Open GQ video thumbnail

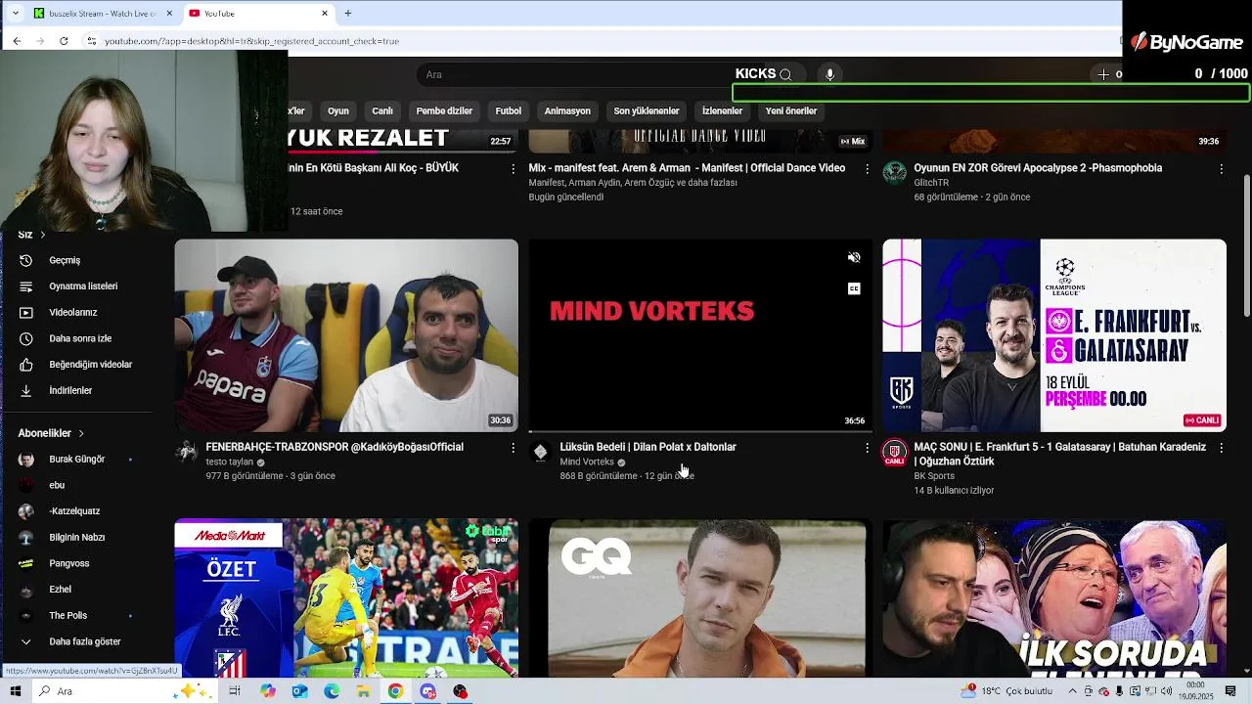700,598
